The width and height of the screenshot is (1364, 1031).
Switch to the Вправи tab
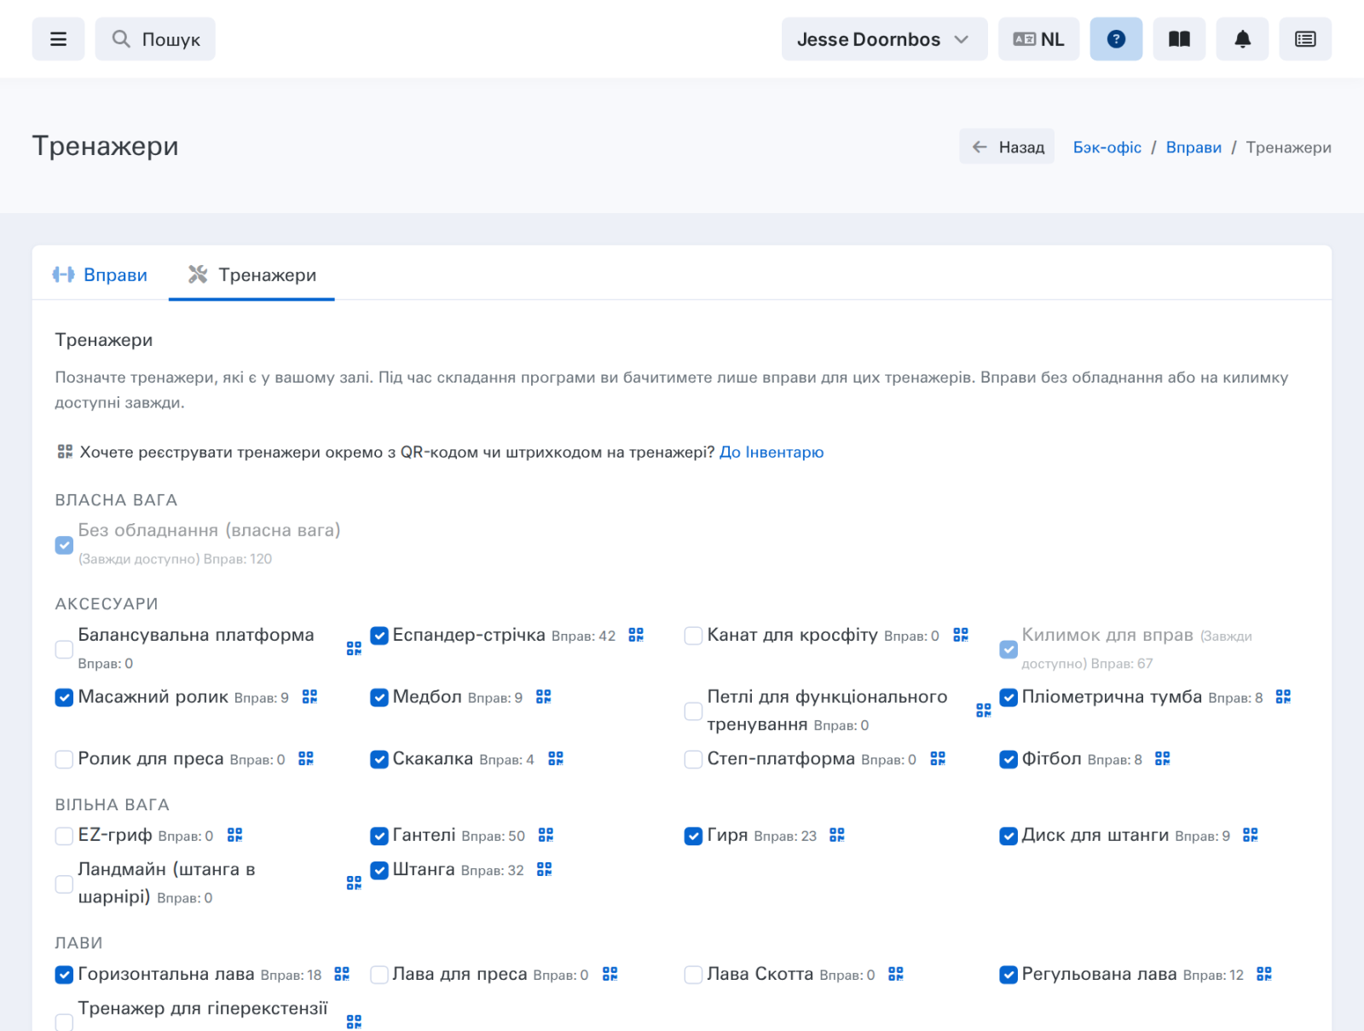[100, 274]
